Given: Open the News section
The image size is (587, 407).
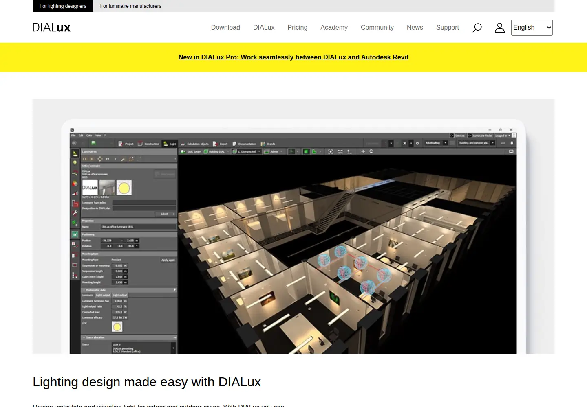Looking at the screenshot, I should (x=415, y=28).
